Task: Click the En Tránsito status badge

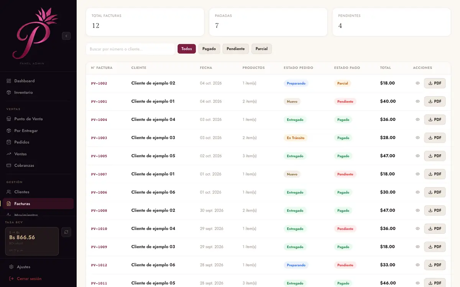Action: click(296, 138)
